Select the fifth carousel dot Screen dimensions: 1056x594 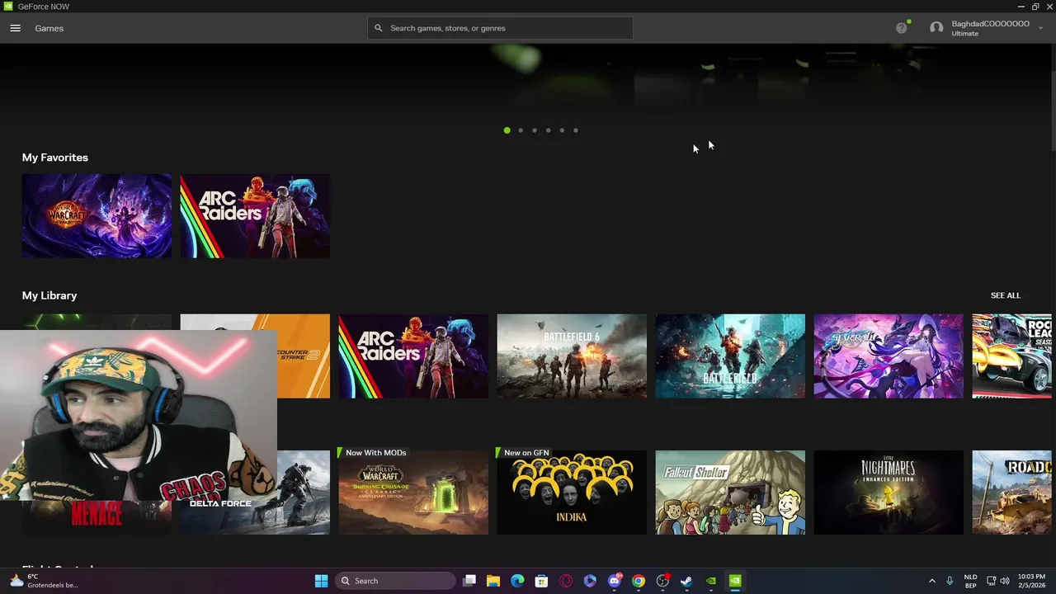point(562,130)
